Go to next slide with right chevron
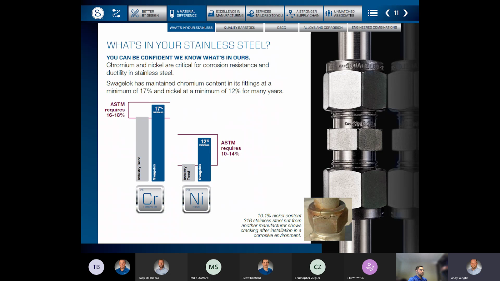This screenshot has height=281, width=500. 406,13
